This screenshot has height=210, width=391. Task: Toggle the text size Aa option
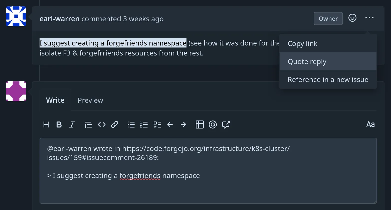[371, 124]
